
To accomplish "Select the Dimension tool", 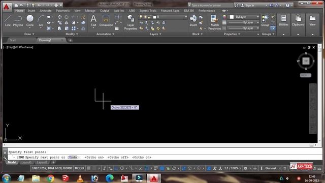I will [x=106, y=21].
